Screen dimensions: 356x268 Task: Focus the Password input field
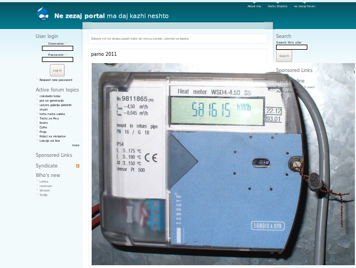tap(58, 59)
